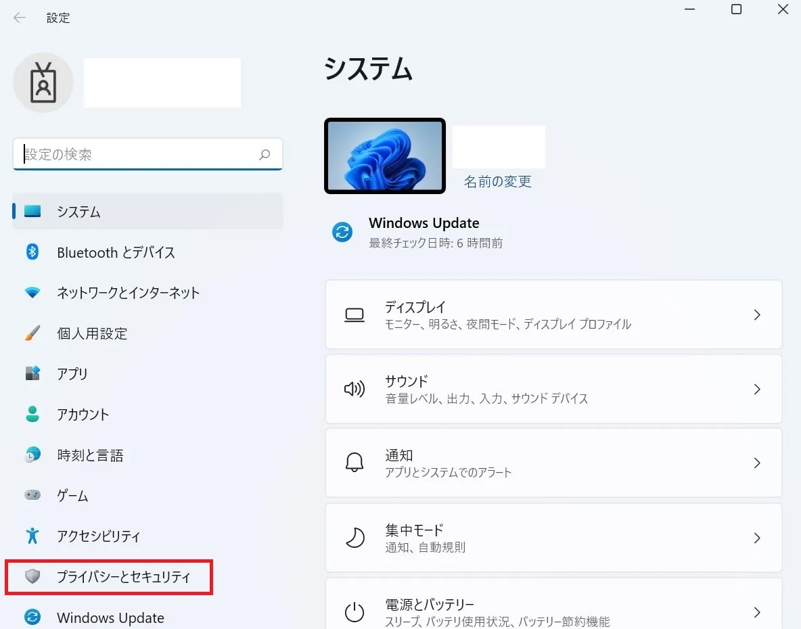The height and width of the screenshot is (629, 801).
Task: Open プライバシーとセキュリティ from sidebar
Action: (108, 577)
